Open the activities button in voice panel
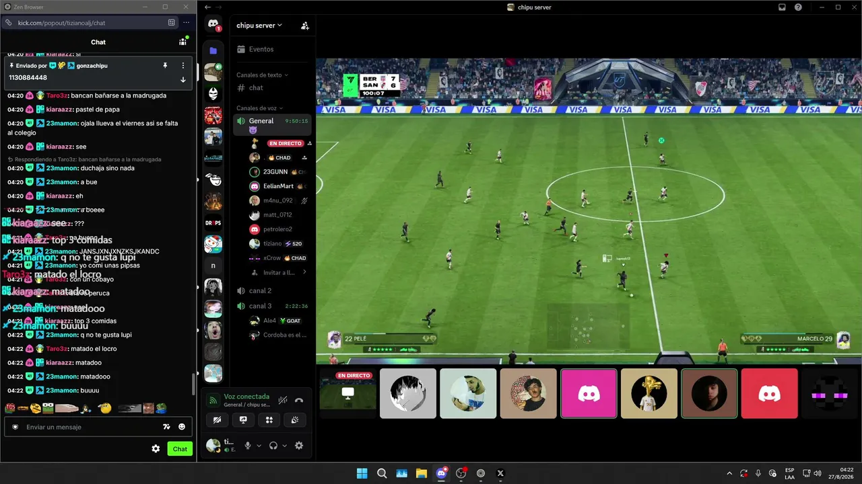This screenshot has height=484, width=862. [269, 420]
